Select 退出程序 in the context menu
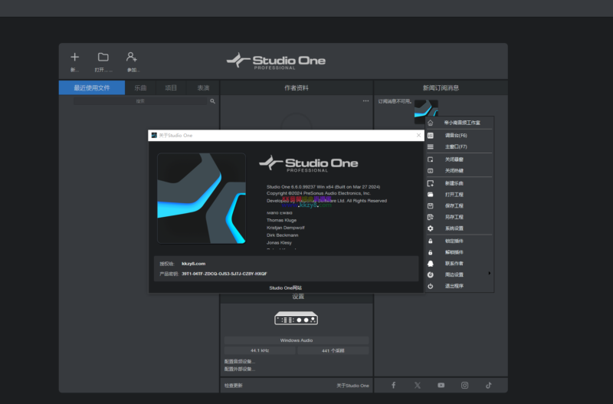 tap(454, 286)
